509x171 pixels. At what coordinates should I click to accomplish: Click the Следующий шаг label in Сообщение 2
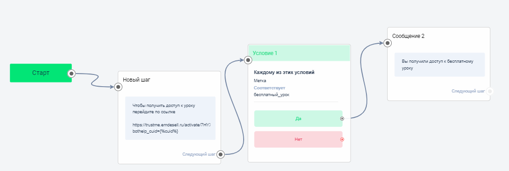pyautogui.click(x=468, y=91)
